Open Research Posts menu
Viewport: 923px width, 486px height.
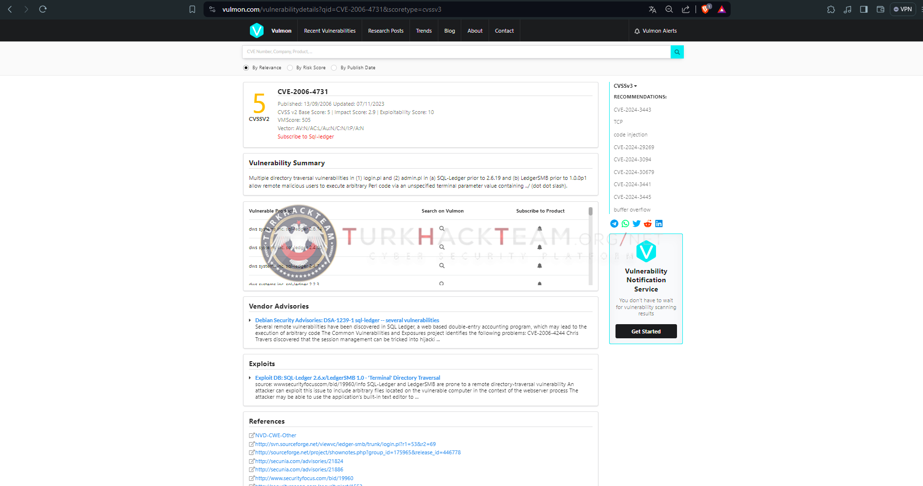coord(386,31)
